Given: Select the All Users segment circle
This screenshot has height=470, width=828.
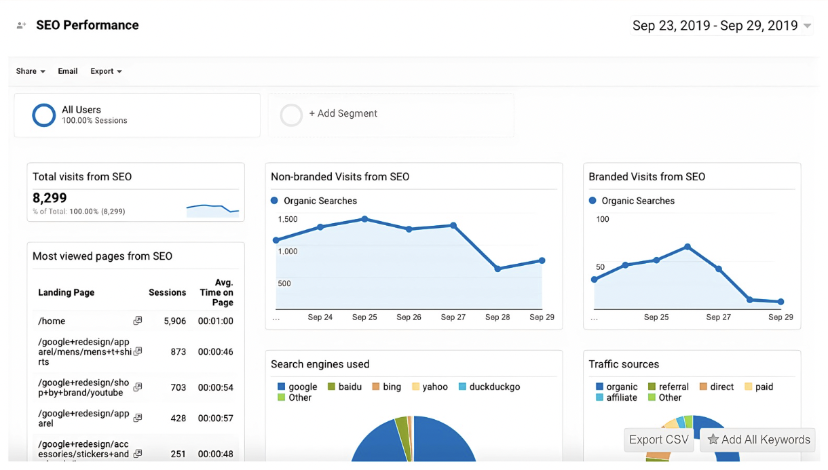Looking at the screenshot, I should tap(44, 115).
